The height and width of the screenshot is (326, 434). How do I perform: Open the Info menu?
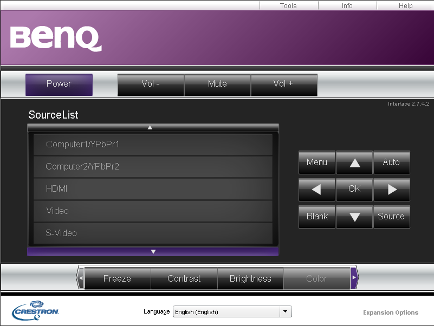[x=347, y=5]
